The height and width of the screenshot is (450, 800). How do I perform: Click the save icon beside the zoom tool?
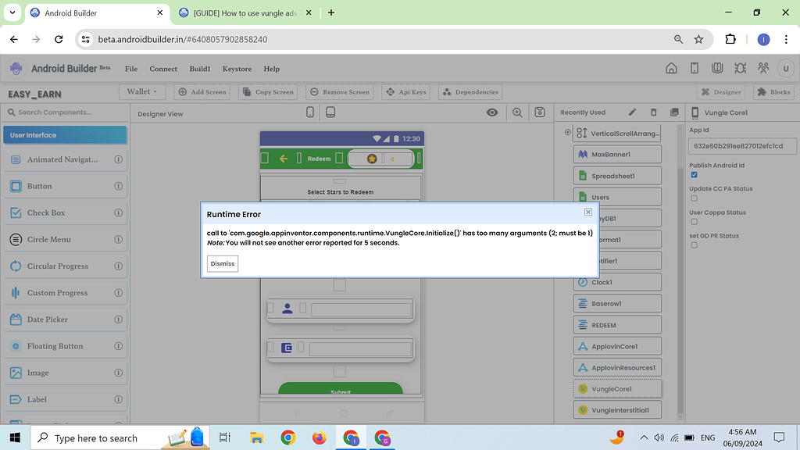point(539,112)
